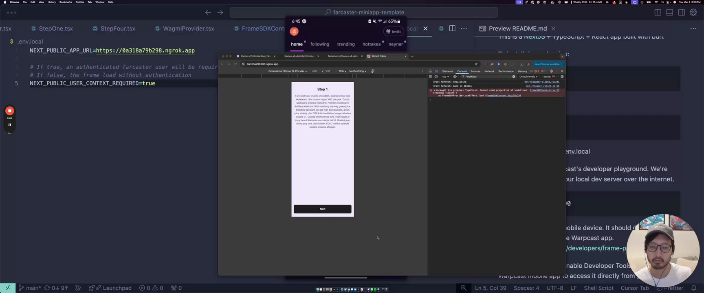Open remote window button in status bar
This screenshot has height=293, width=704.
(x=7, y=288)
